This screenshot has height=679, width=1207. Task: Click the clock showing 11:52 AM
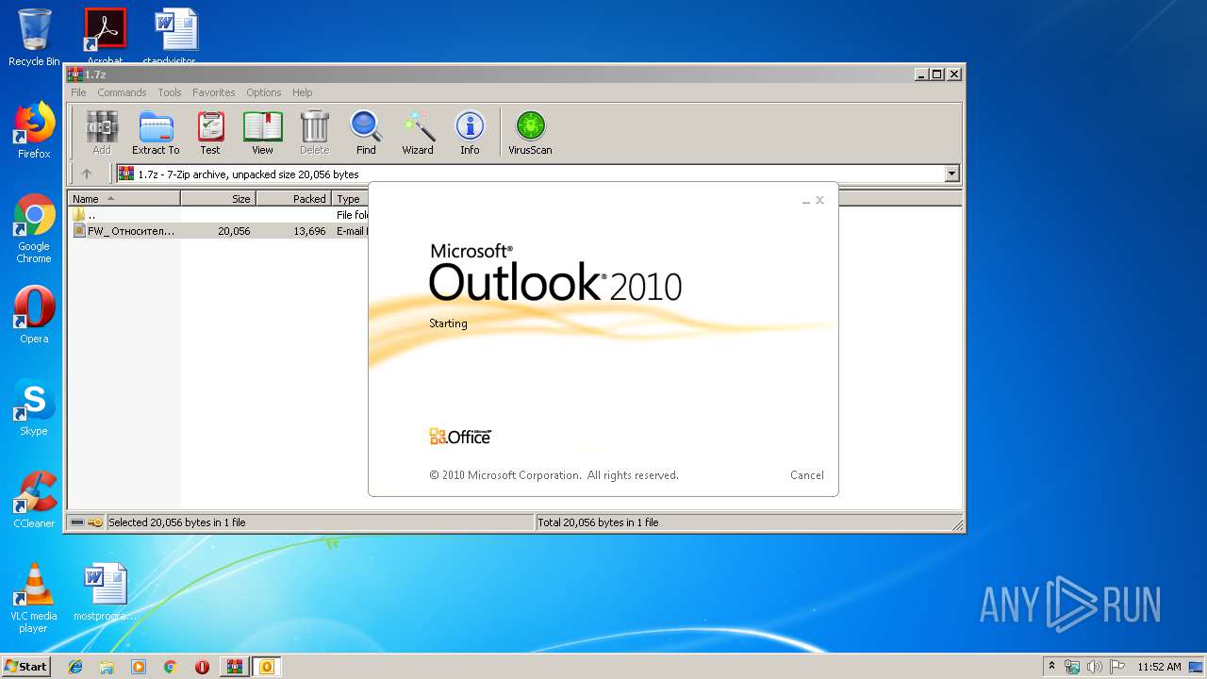click(x=1159, y=667)
